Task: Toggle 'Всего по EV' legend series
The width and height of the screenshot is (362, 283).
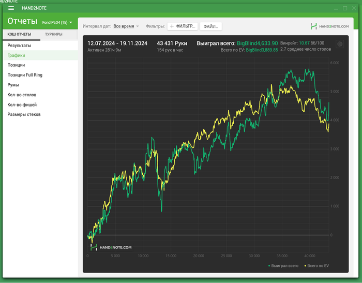Action: 316,266
